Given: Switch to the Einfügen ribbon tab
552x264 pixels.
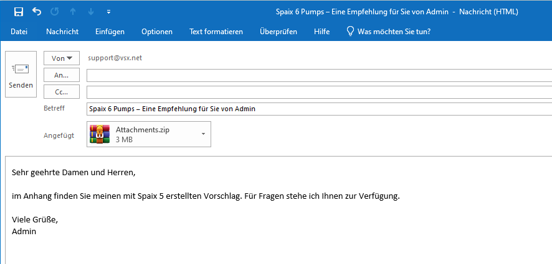Looking at the screenshot, I should (x=110, y=32).
